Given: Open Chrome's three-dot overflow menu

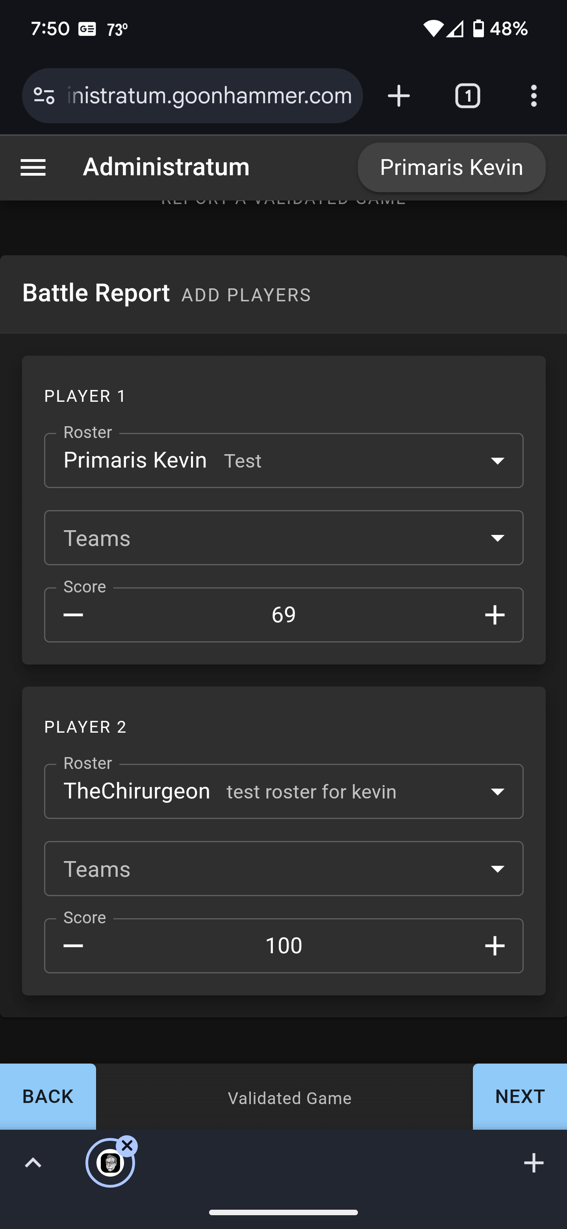Looking at the screenshot, I should tap(534, 96).
